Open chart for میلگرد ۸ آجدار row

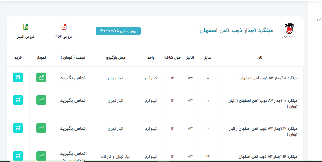click(x=41, y=78)
